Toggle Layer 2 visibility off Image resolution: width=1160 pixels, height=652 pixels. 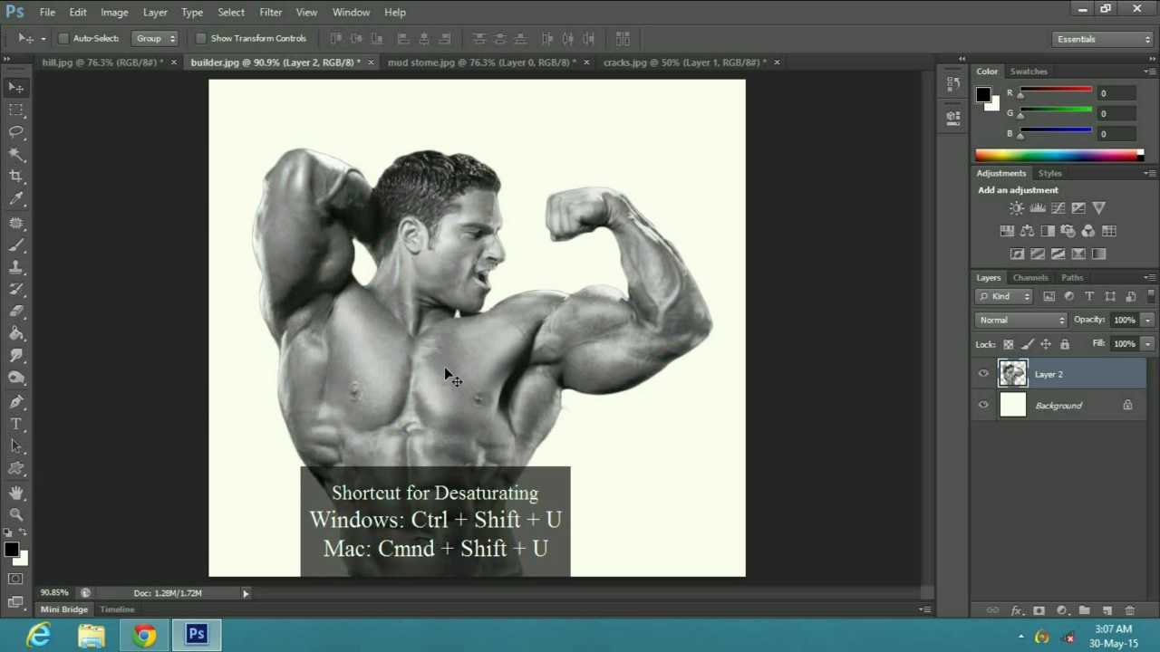tap(983, 374)
